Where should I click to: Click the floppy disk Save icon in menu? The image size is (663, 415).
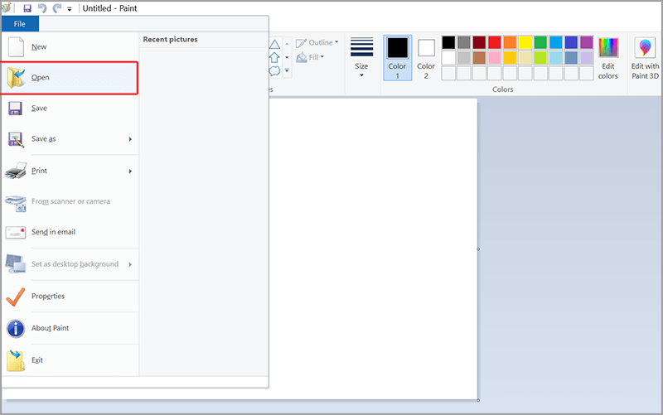(x=15, y=109)
